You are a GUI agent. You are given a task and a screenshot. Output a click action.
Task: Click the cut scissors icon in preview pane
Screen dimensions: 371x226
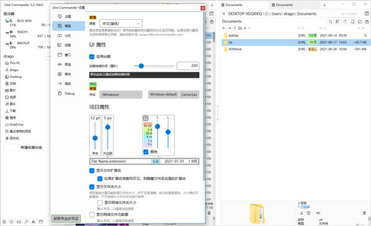(x=301, y=213)
